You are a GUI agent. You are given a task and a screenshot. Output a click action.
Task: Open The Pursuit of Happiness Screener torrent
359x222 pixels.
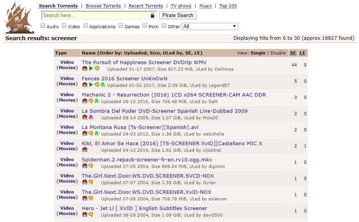coord(144,63)
